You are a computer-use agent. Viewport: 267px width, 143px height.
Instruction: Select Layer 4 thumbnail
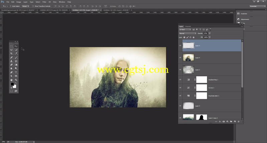pyautogui.click(x=188, y=58)
